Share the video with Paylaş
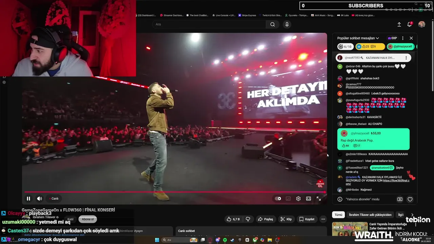This screenshot has height=244, width=434. click(x=265, y=219)
